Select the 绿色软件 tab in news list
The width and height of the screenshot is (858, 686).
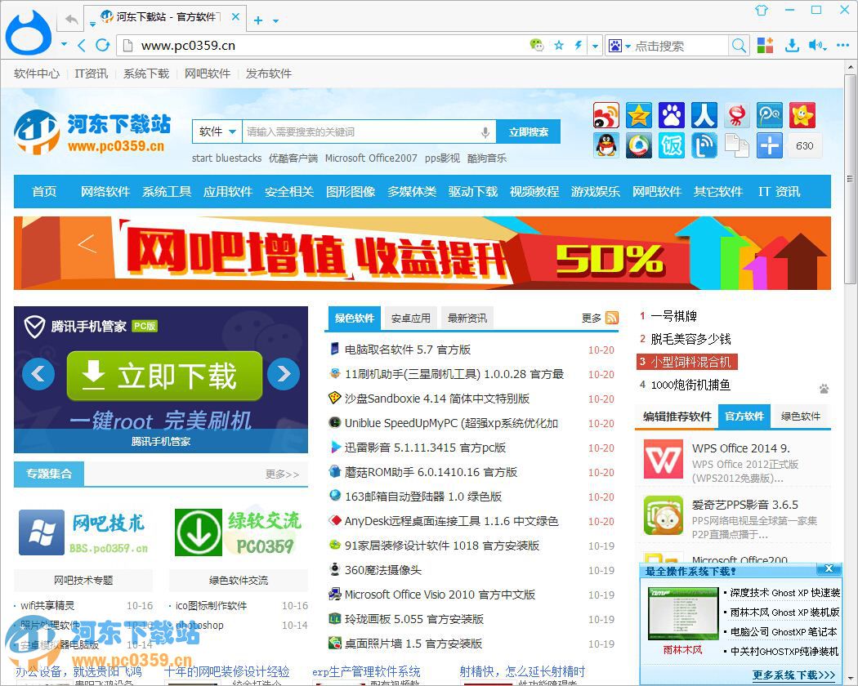point(354,318)
